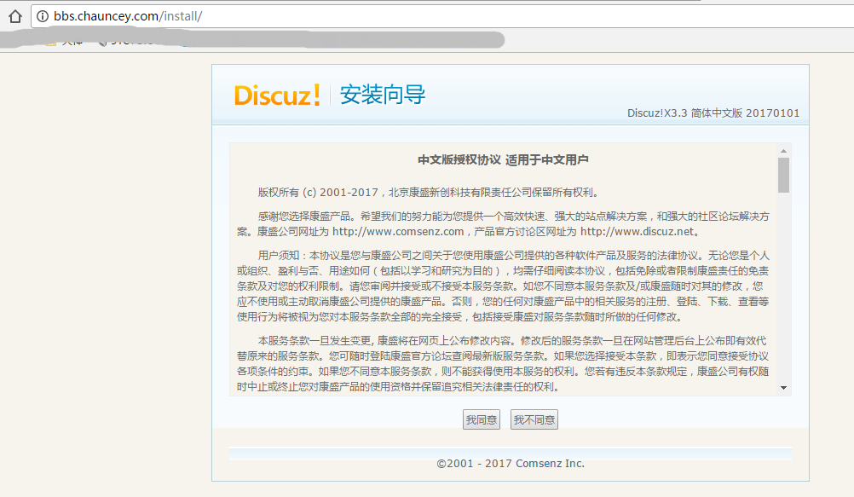Viewport: 854px width, 497px height.
Task: Click the license scrollbar up arrow
Action: (x=784, y=151)
